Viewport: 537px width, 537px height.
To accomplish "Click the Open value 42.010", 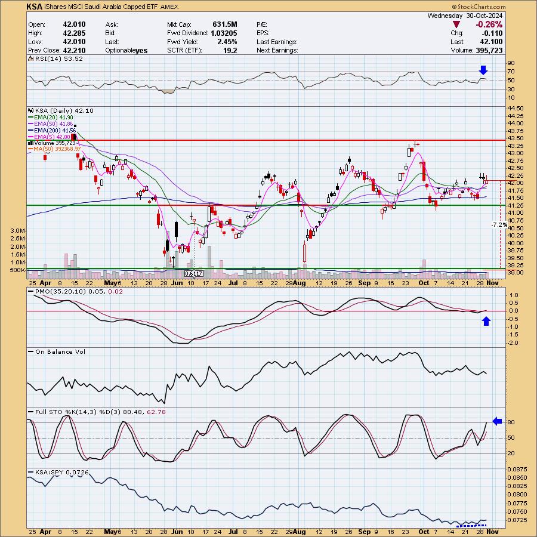I will (74, 24).
